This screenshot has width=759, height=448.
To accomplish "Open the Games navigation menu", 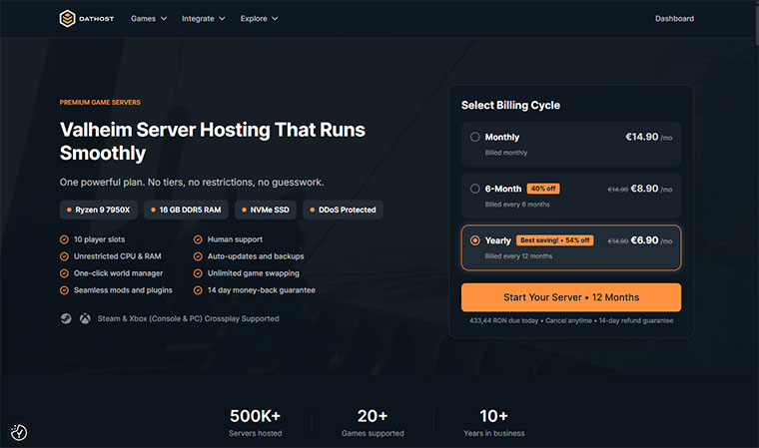I will coord(149,18).
